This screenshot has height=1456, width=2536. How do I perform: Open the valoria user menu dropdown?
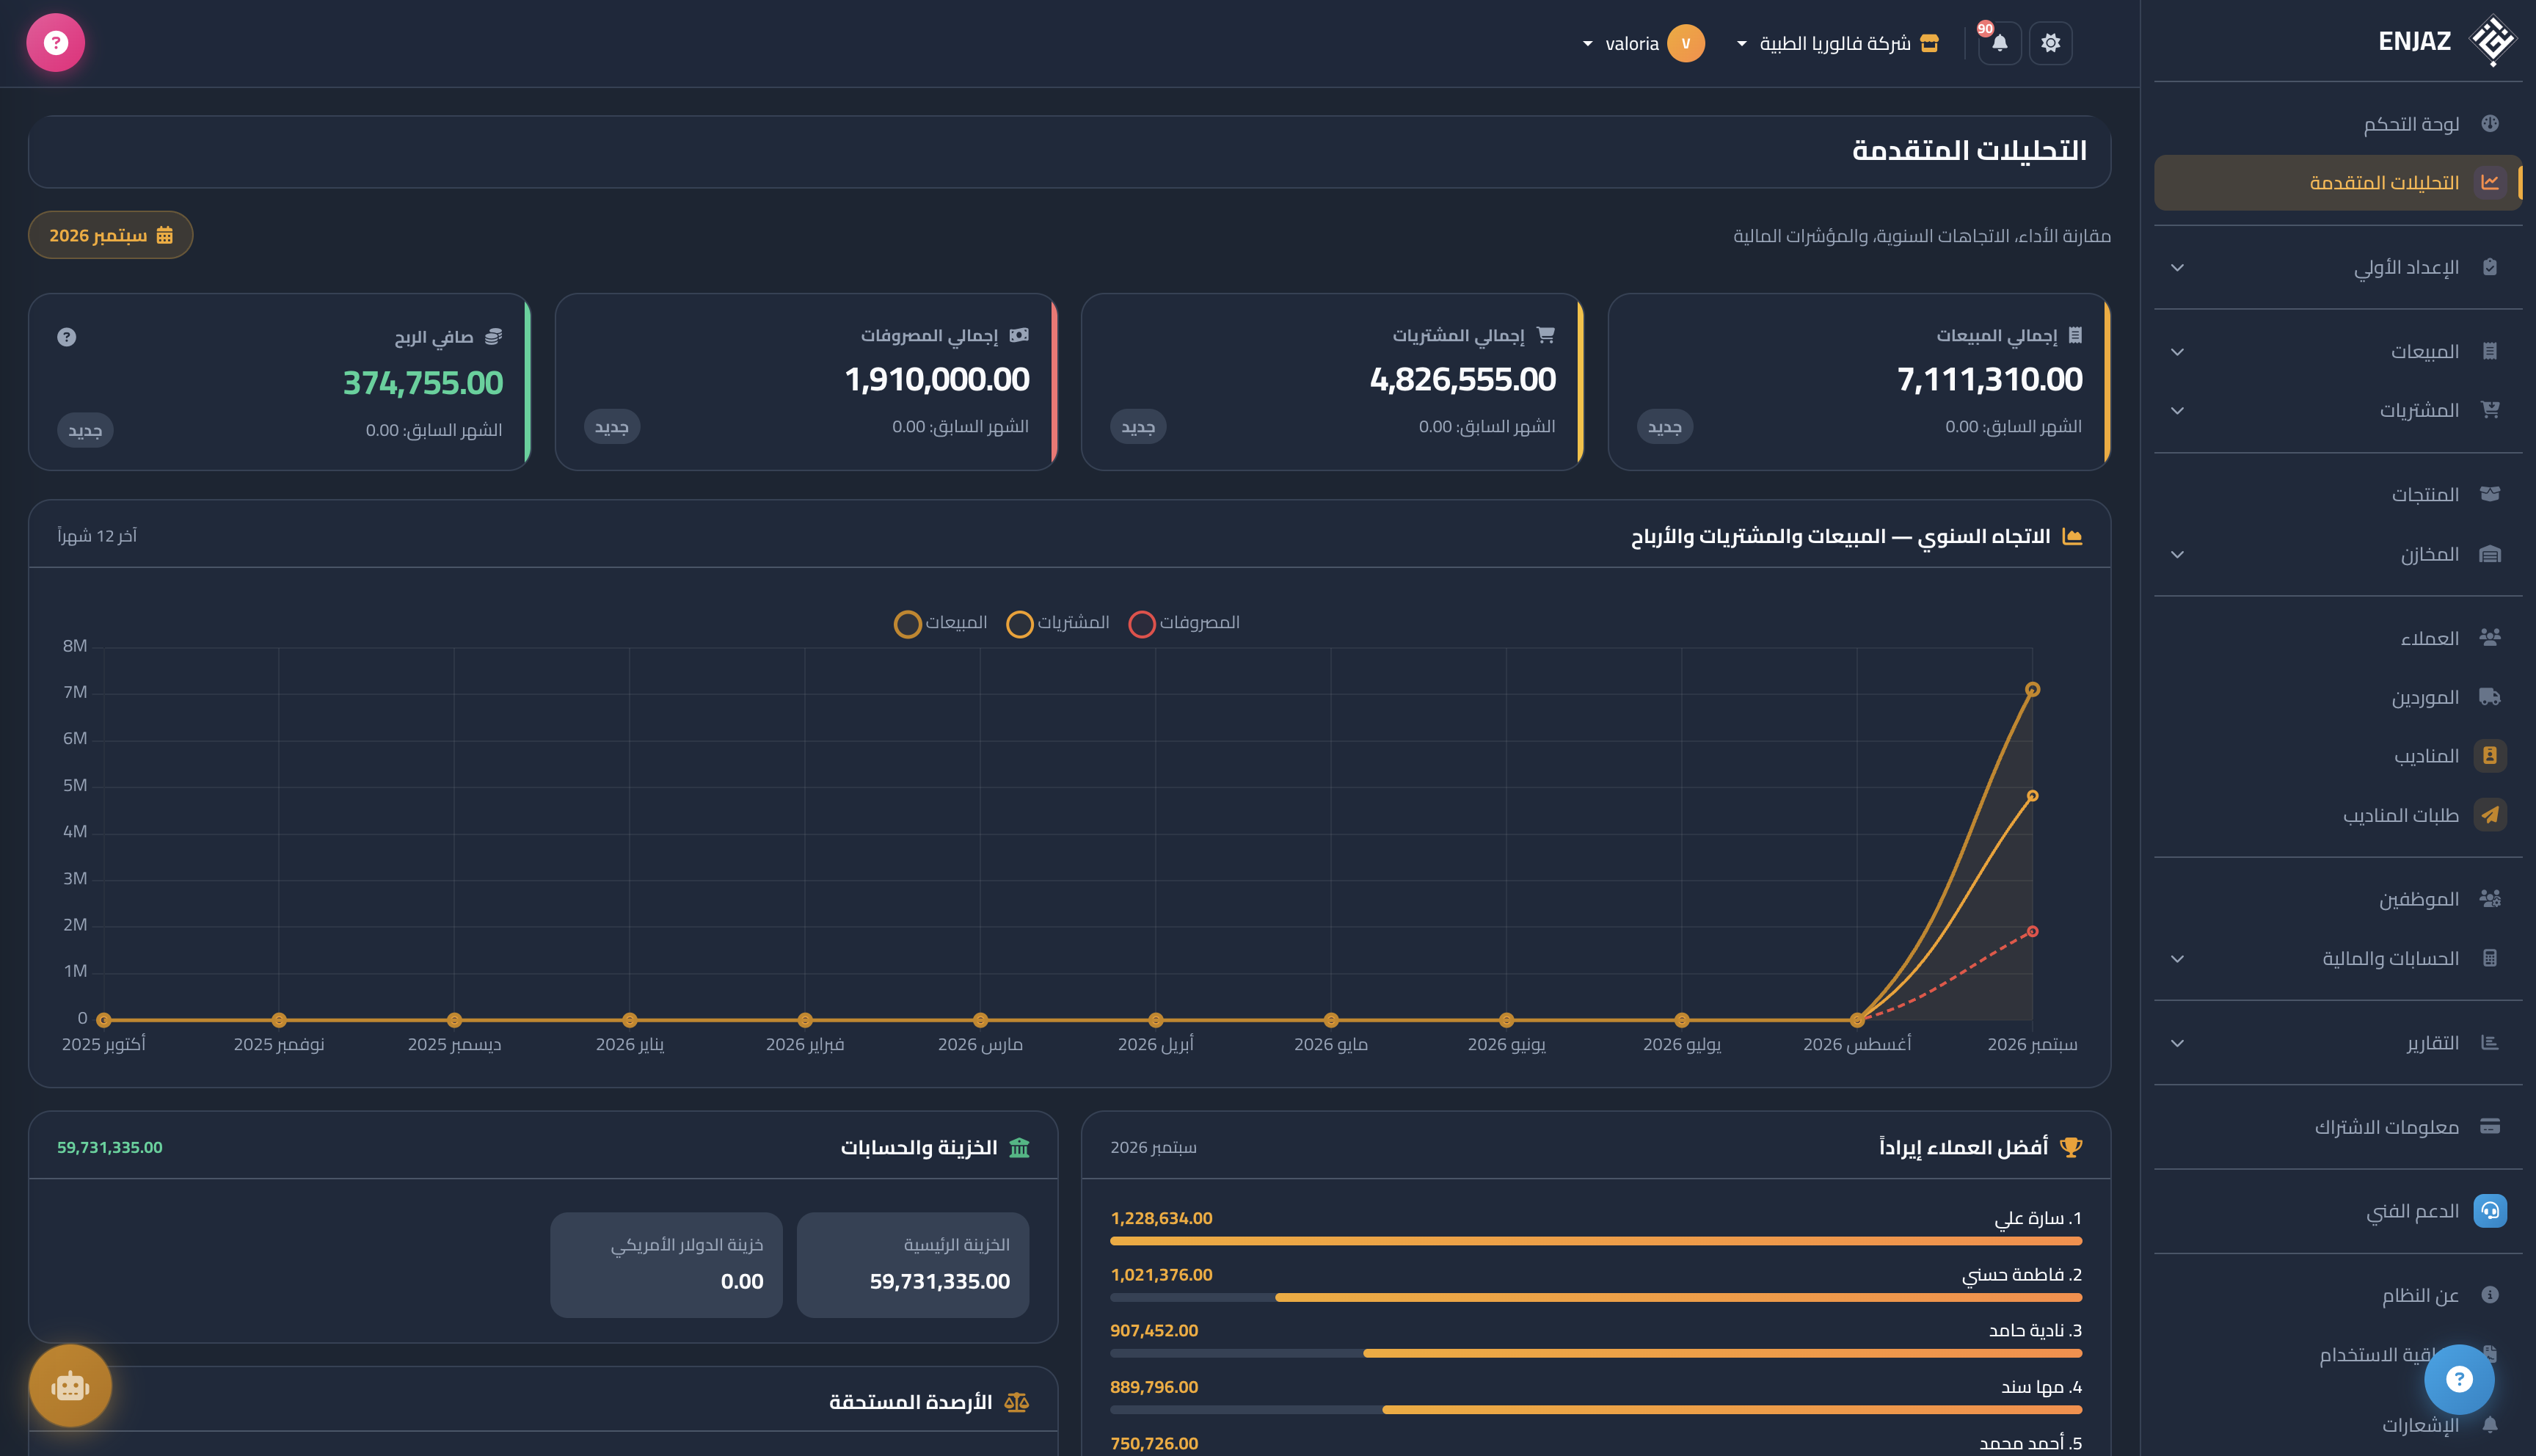click(x=1644, y=43)
